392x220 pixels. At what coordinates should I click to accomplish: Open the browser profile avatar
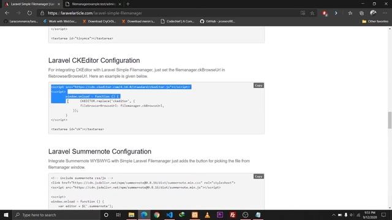pyautogui.click(x=373, y=13)
